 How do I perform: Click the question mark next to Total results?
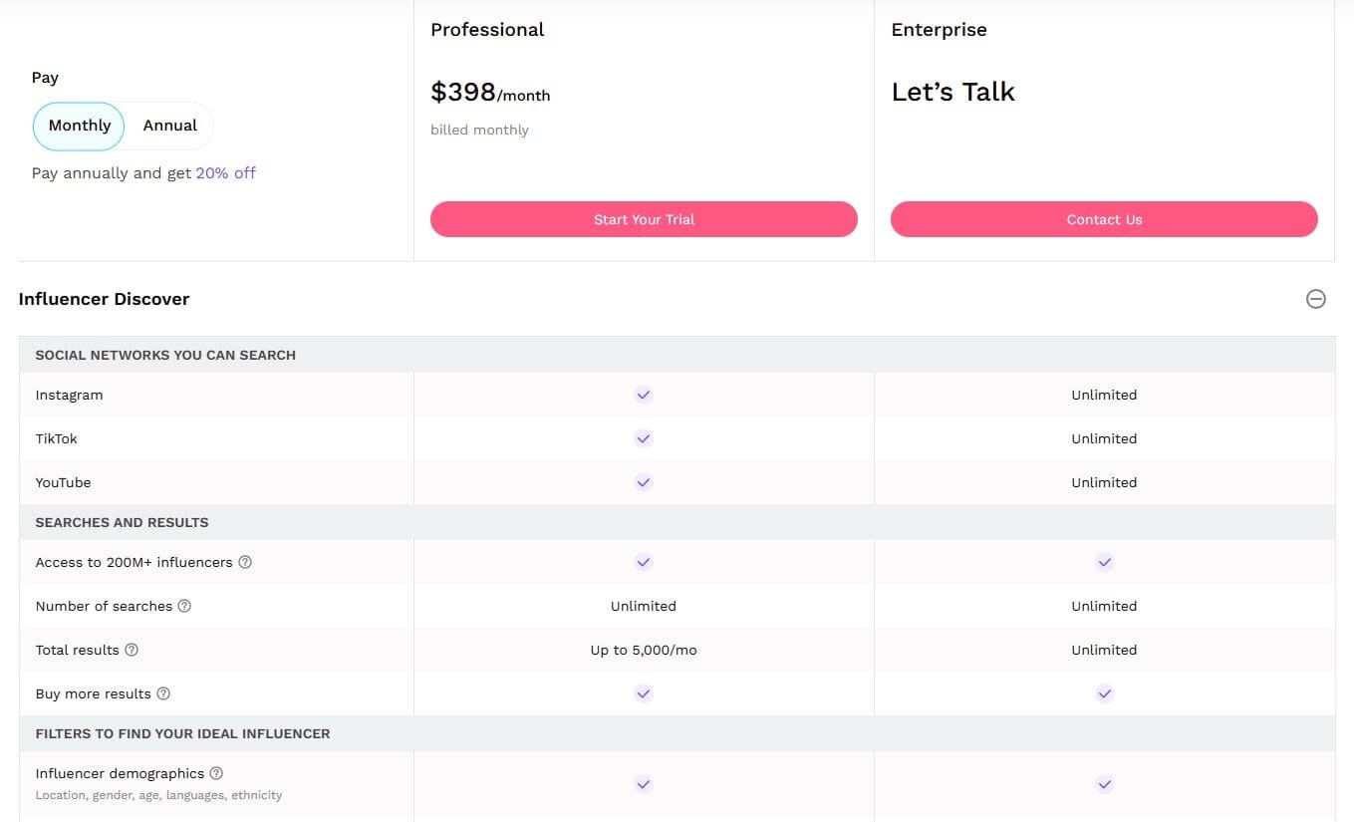(x=132, y=650)
